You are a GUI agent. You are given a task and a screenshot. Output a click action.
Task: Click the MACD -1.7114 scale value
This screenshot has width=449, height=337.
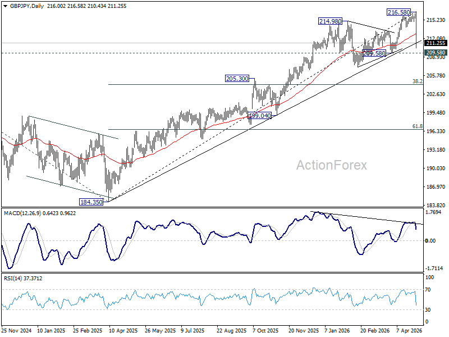[434, 268]
